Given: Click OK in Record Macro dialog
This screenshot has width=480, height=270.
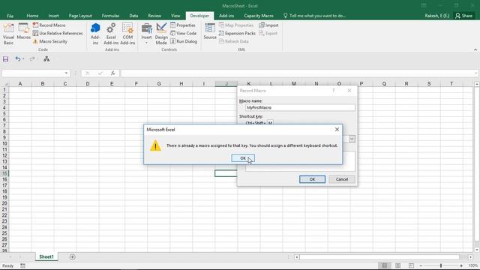Looking at the screenshot, I should pos(312,179).
